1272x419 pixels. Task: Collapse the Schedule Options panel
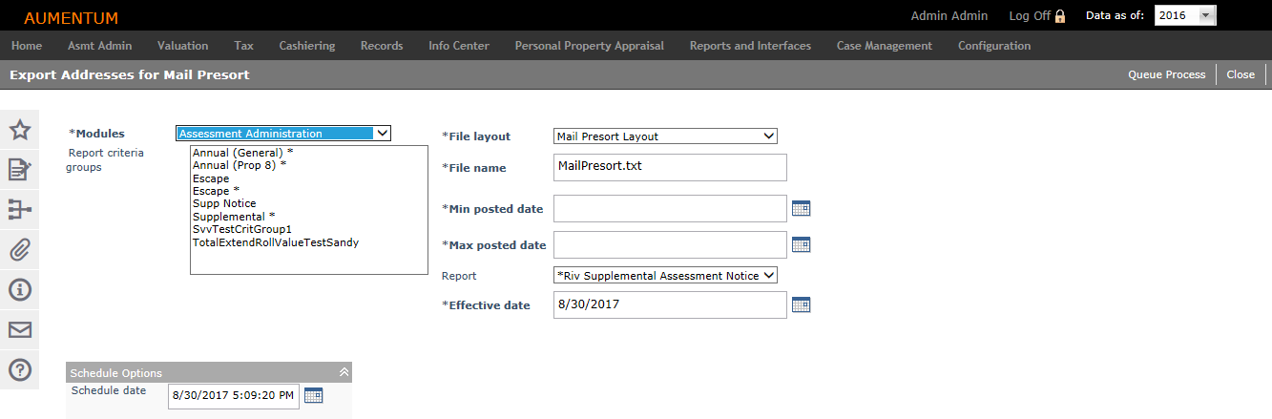344,372
